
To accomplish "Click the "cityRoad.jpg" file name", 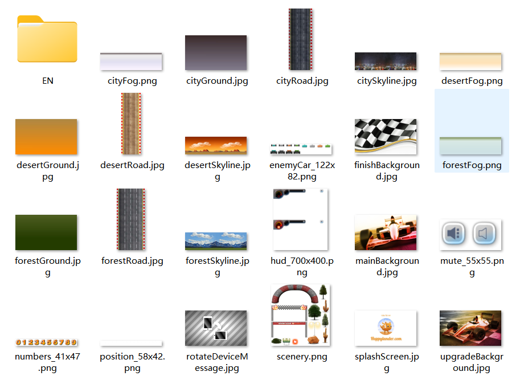I will (x=302, y=81).
